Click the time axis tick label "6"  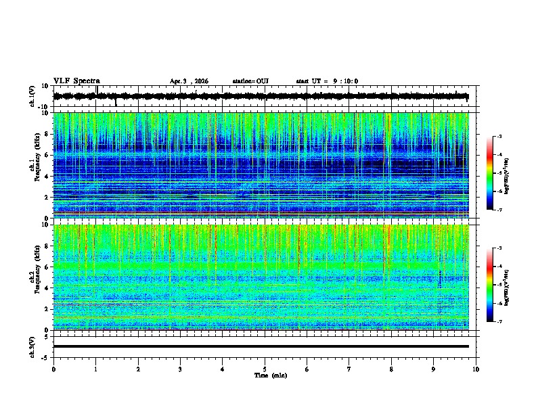(x=307, y=369)
